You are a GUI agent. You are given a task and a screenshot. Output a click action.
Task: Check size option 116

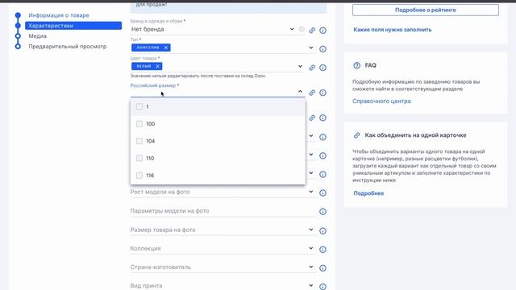(x=139, y=176)
